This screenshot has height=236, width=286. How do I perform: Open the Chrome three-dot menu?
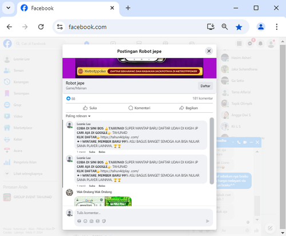276,27
